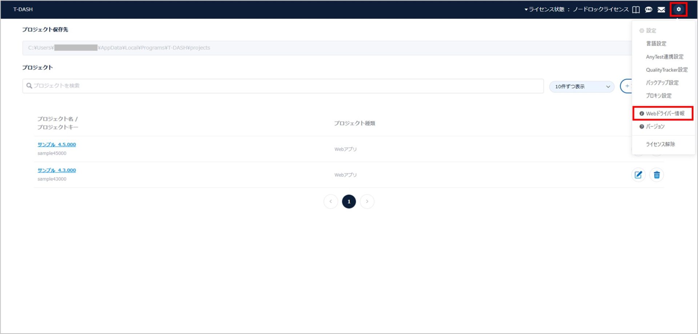Open the manual book icon
The height and width of the screenshot is (334, 698).
636,9
